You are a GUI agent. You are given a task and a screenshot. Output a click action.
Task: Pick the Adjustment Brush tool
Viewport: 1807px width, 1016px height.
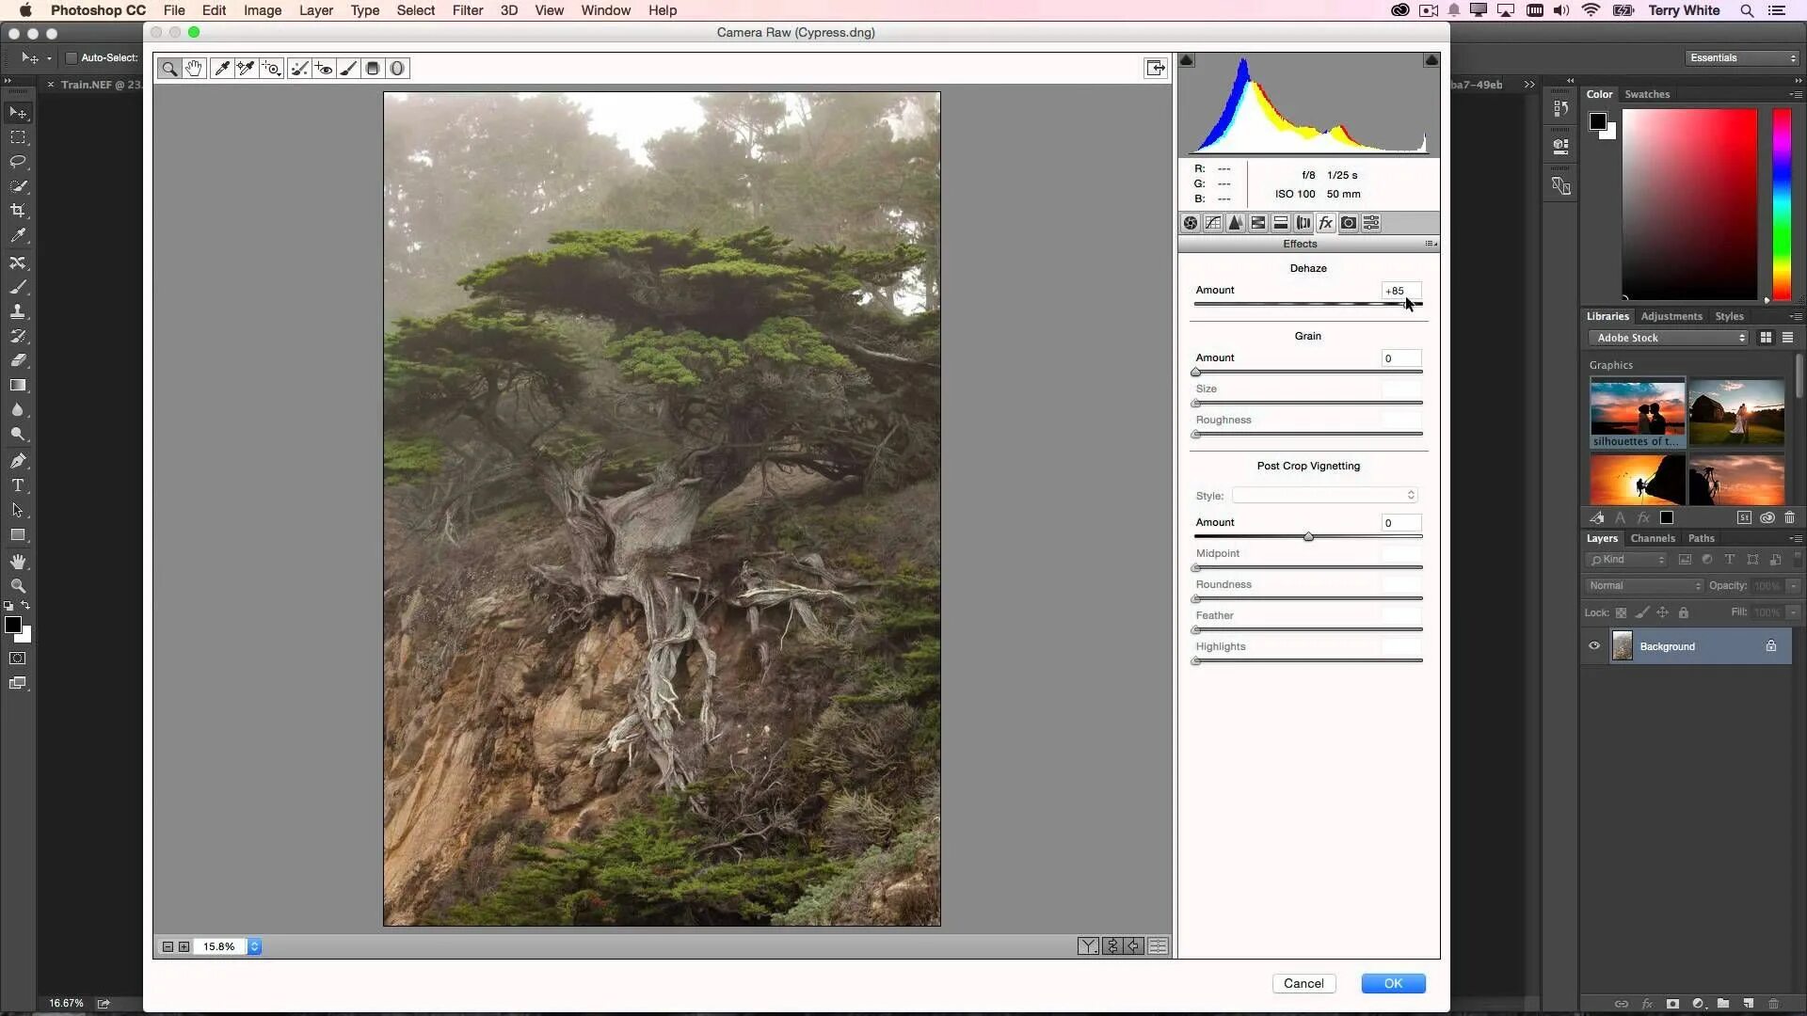point(348,68)
